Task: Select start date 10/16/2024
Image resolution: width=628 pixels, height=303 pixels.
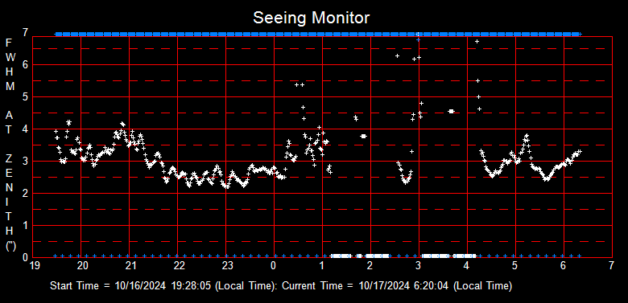Action: [x=140, y=286]
